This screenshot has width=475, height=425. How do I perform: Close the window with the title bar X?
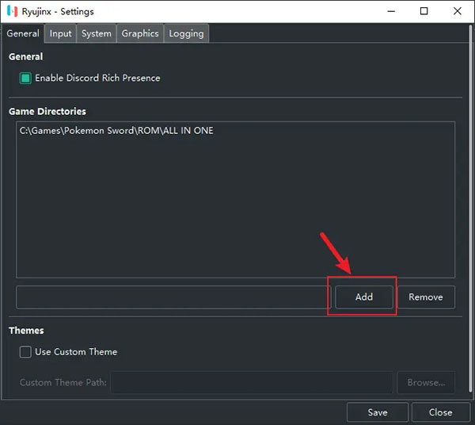pyautogui.click(x=458, y=11)
